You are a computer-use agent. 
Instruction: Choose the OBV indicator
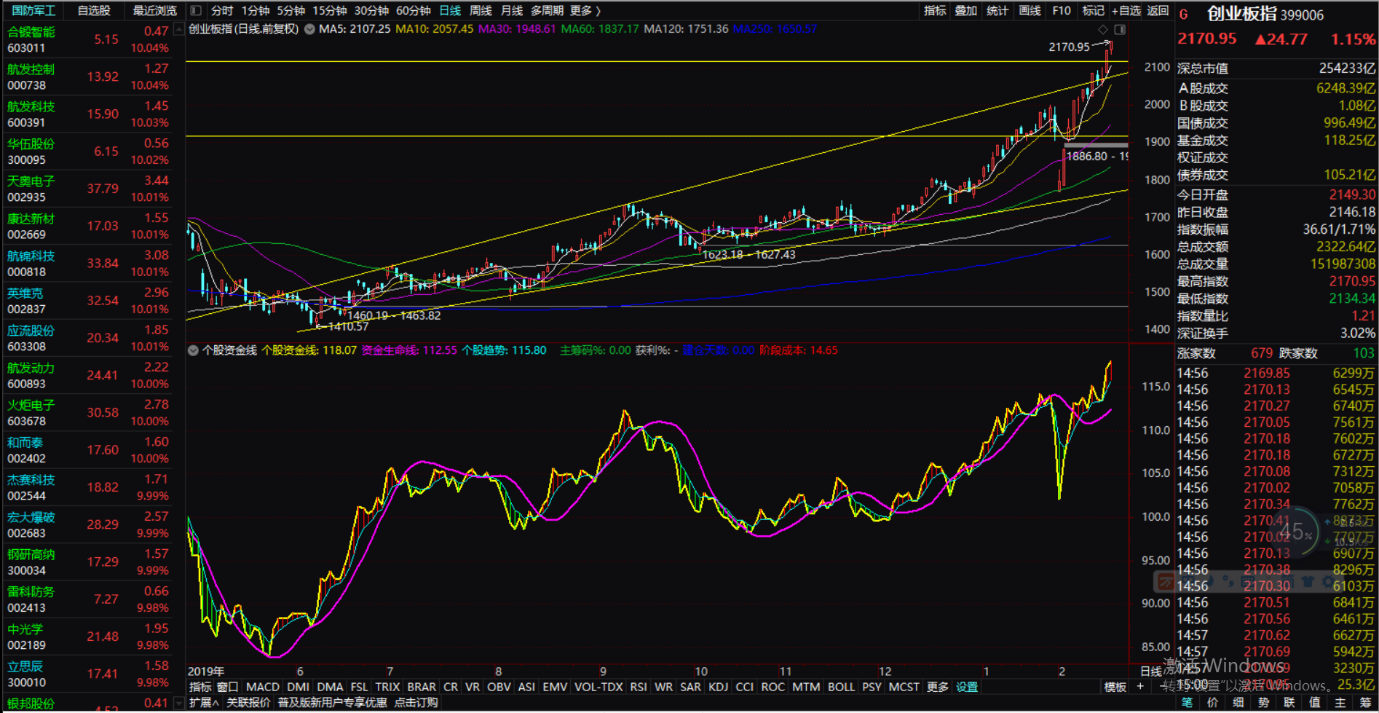pyautogui.click(x=499, y=687)
